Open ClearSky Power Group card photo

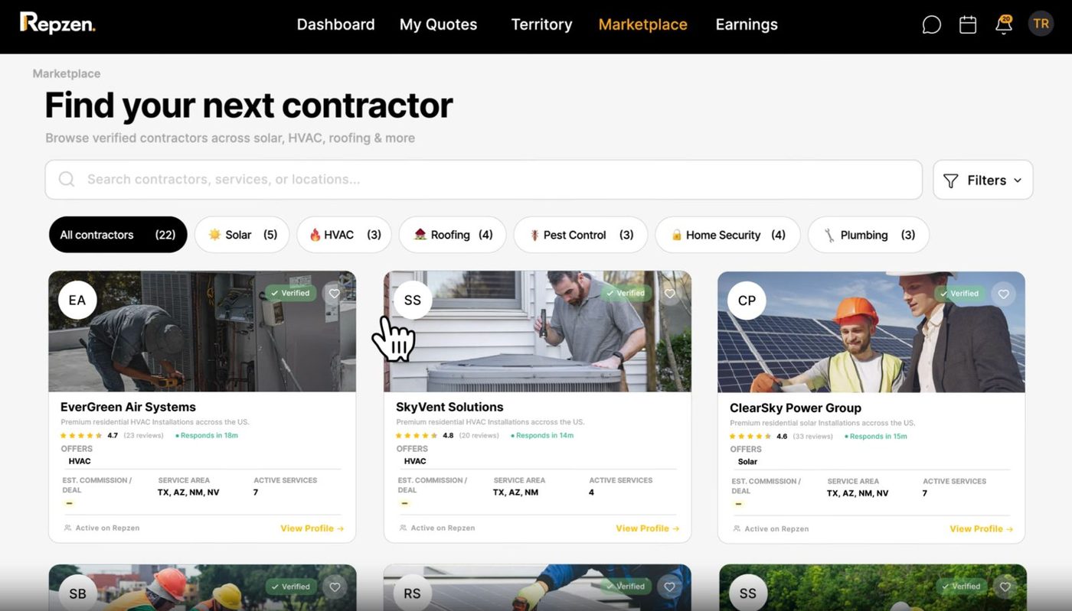tap(871, 332)
